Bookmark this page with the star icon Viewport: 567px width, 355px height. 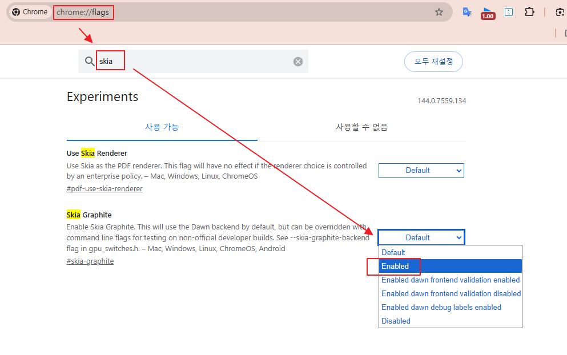pyautogui.click(x=439, y=13)
